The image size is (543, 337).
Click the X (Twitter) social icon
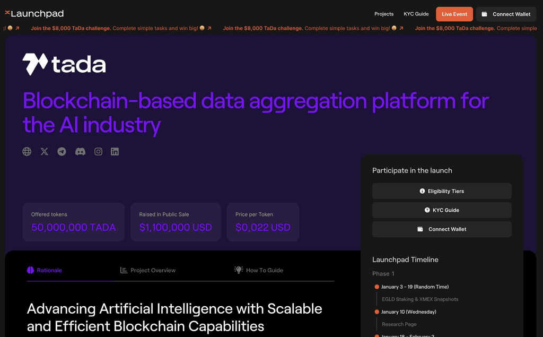coord(44,151)
